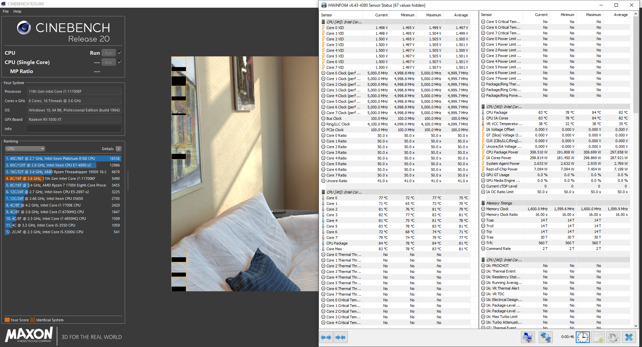Click the HWiNFO scrollbar down arrow
Screen dimensions: 642x347
click(x=636, y=326)
